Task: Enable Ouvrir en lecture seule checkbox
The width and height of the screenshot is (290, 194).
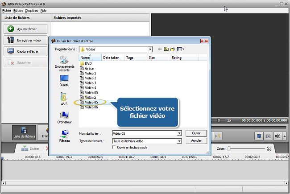Action: [x=114, y=147]
